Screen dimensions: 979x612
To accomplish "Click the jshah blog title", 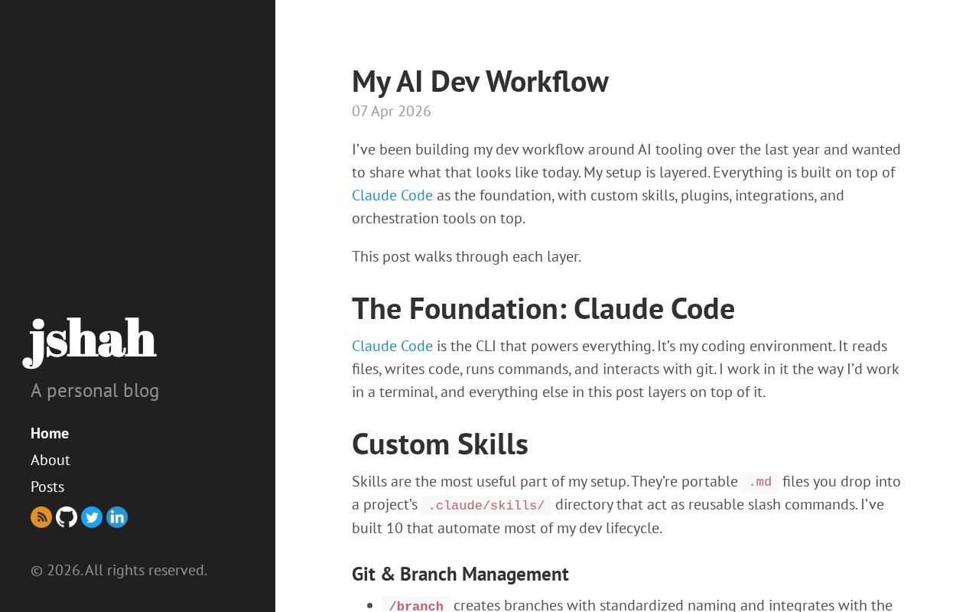I will (x=90, y=340).
